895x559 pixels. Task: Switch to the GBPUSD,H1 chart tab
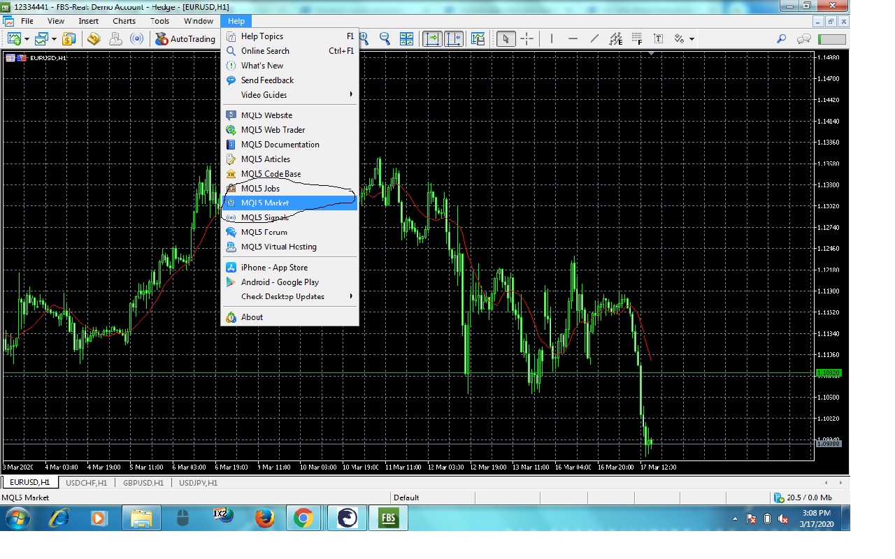click(143, 483)
